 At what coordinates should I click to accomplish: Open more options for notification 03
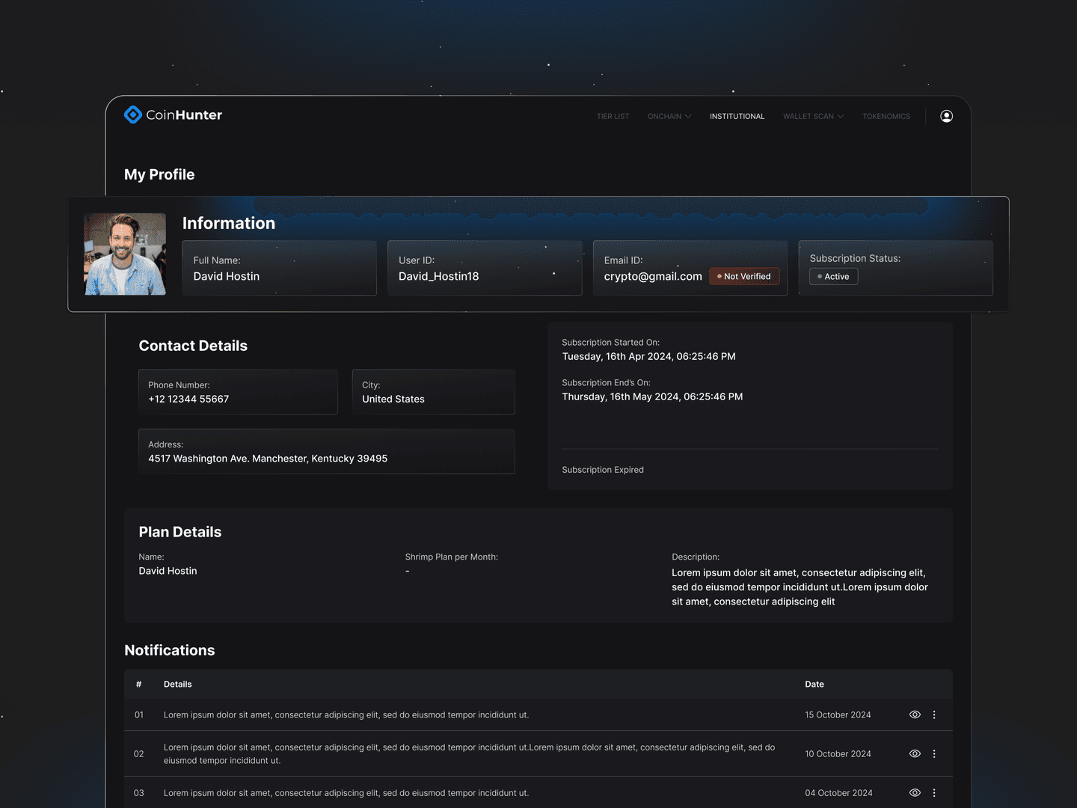coord(934,792)
